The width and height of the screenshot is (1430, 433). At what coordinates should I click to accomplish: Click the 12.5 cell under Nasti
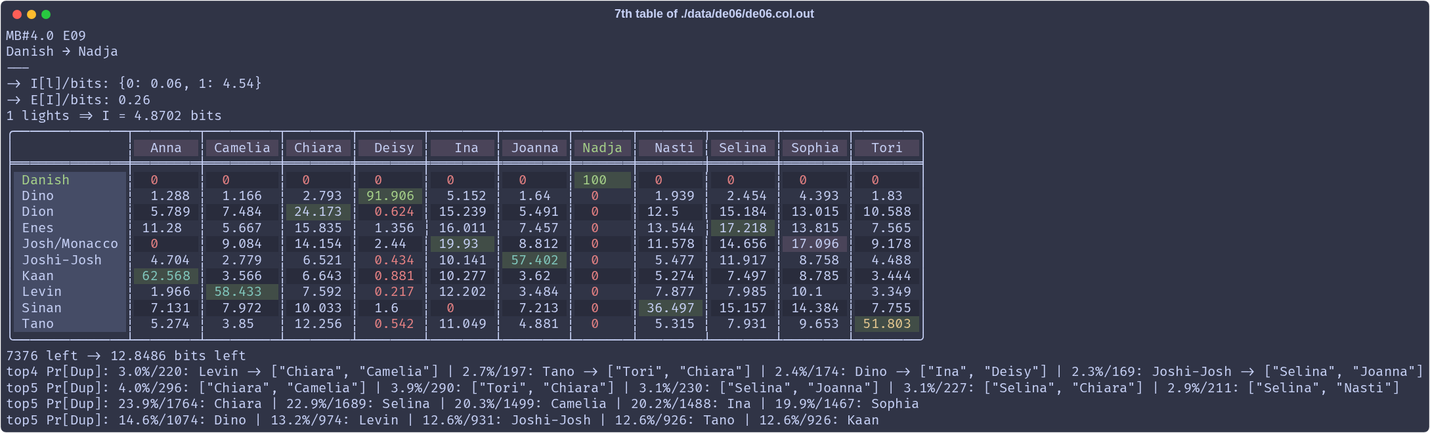(x=662, y=212)
